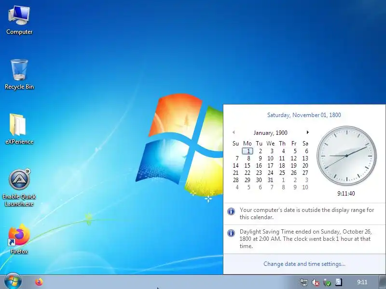Click the digital time 9:11:40
386x289 pixels.
pyautogui.click(x=346, y=194)
